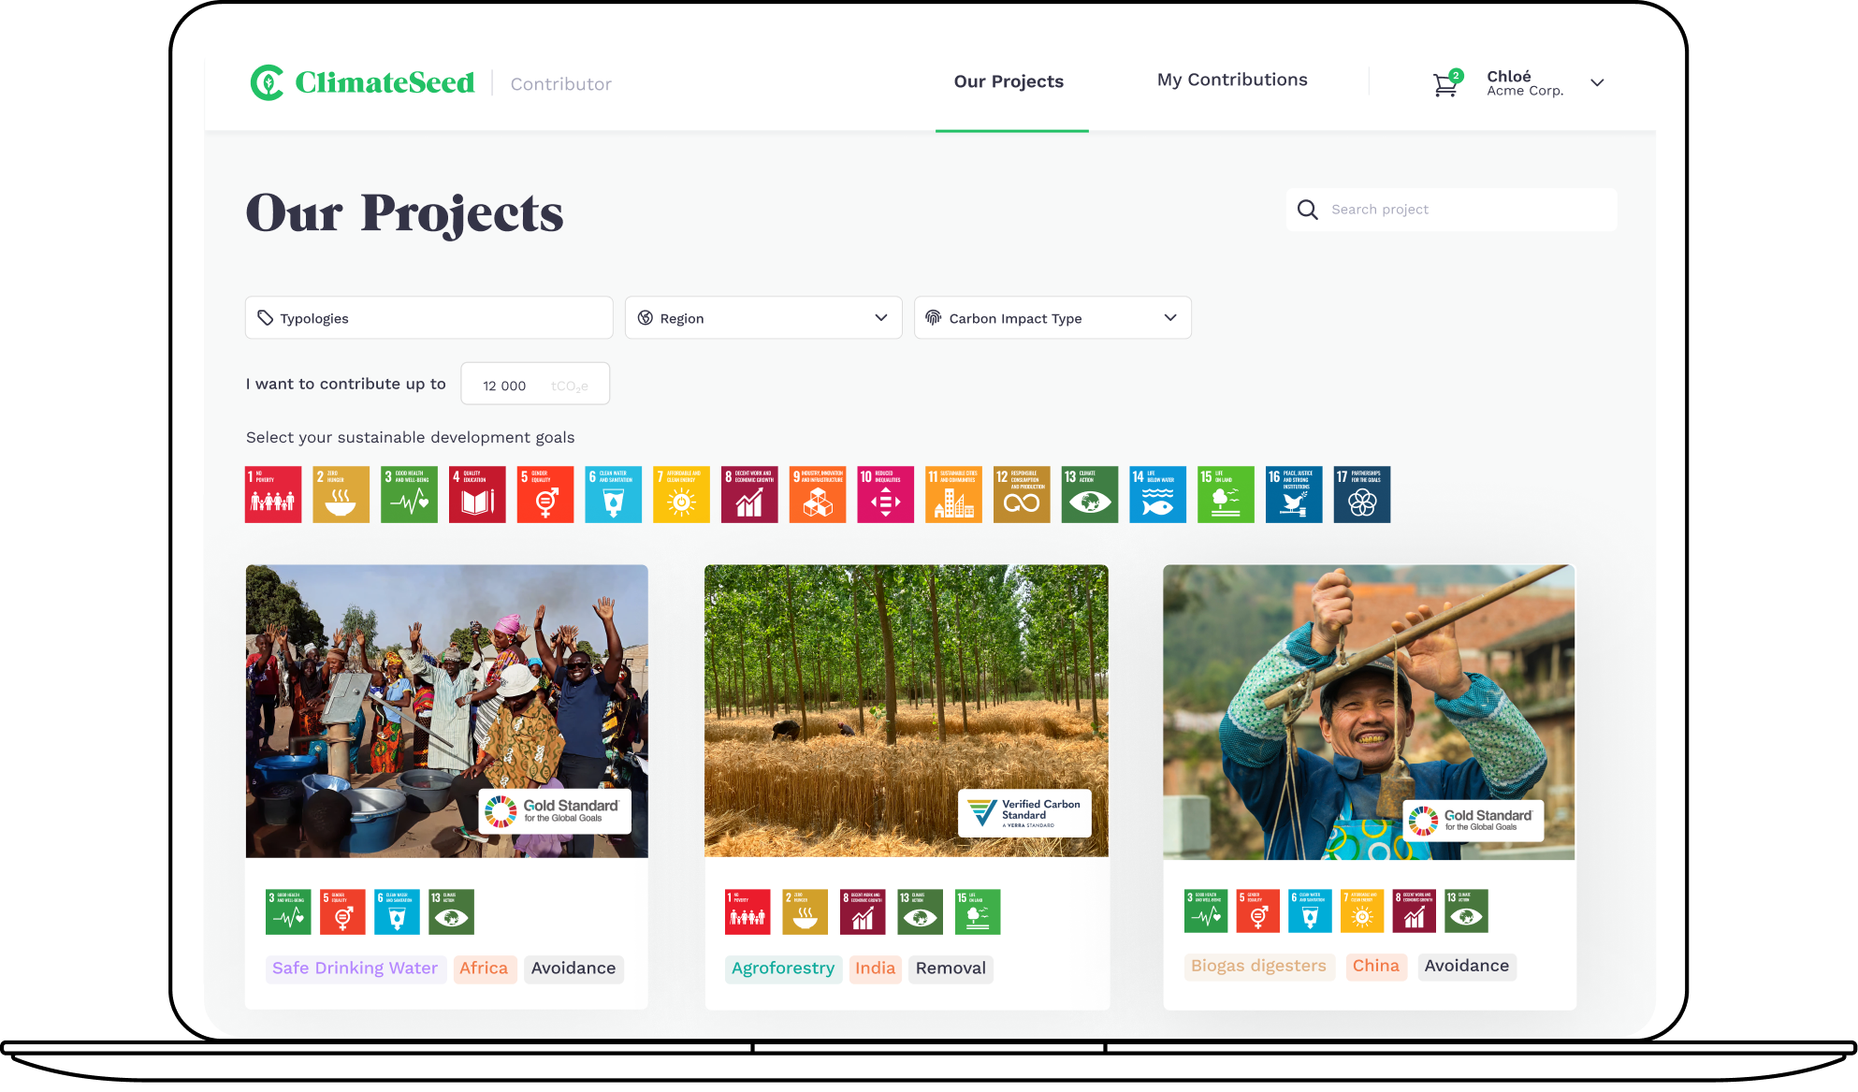Select SDG 17 Partnerships goal tile
1858x1092 pixels.
pos(1361,494)
